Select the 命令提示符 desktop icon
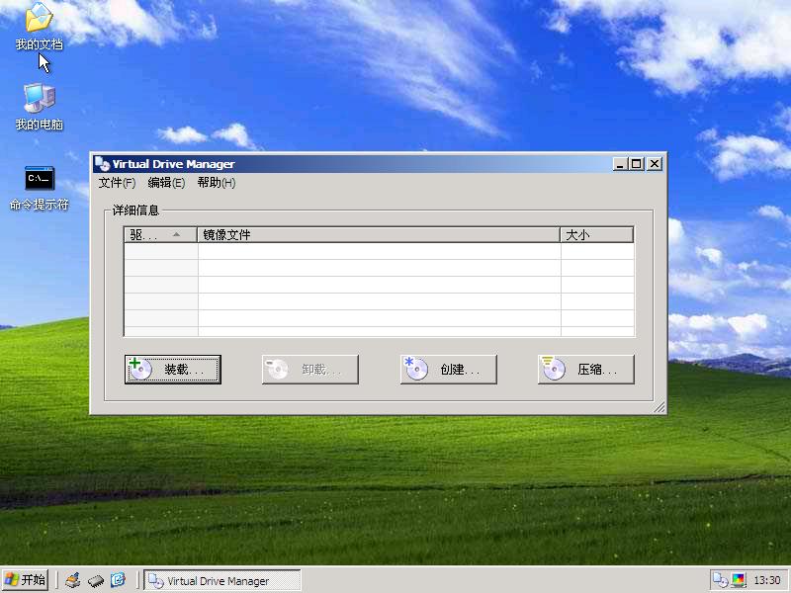 point(39,188)
